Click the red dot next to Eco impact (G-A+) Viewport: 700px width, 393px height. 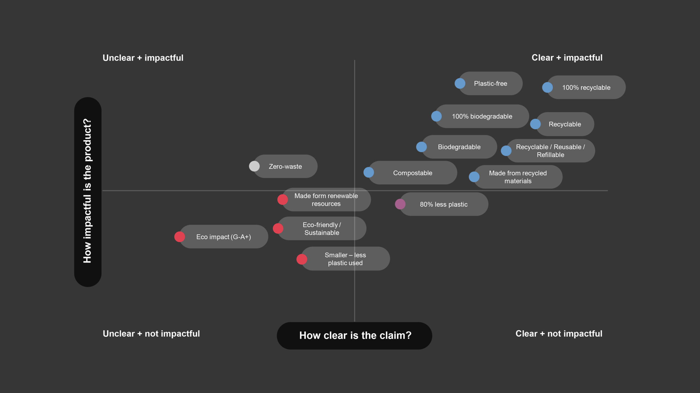[x=180, y=237]
